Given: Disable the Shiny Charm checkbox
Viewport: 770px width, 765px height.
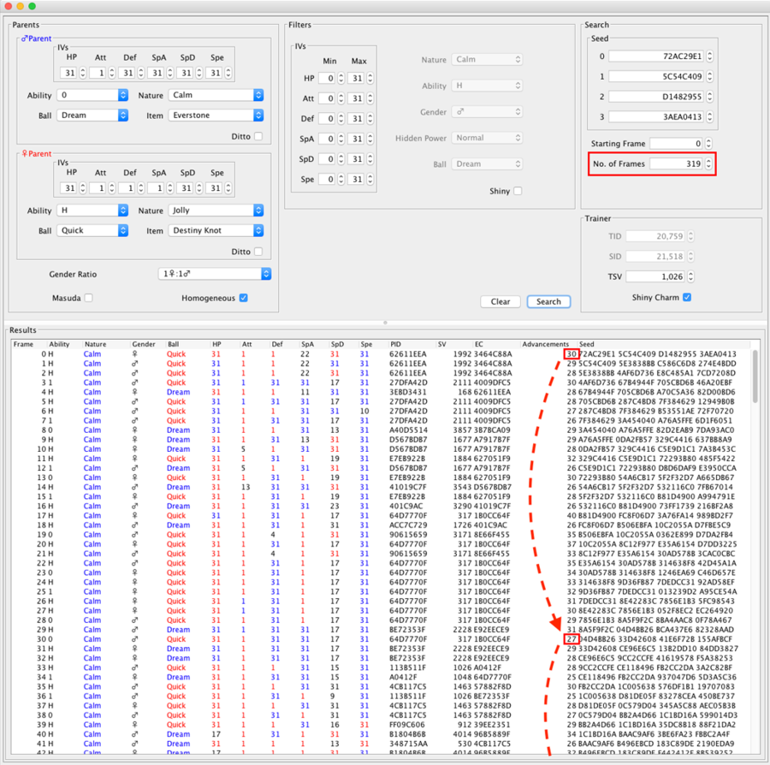Looking at the screenshot, I should (x=687, y=297).
